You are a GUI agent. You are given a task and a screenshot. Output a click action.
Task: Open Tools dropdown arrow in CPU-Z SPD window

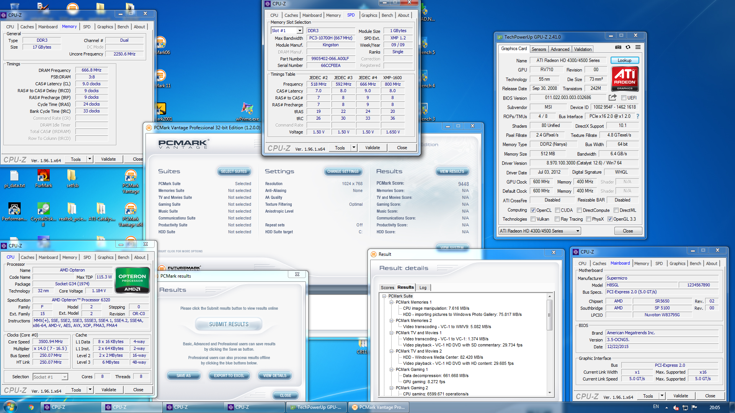click(x=354, y=148)
